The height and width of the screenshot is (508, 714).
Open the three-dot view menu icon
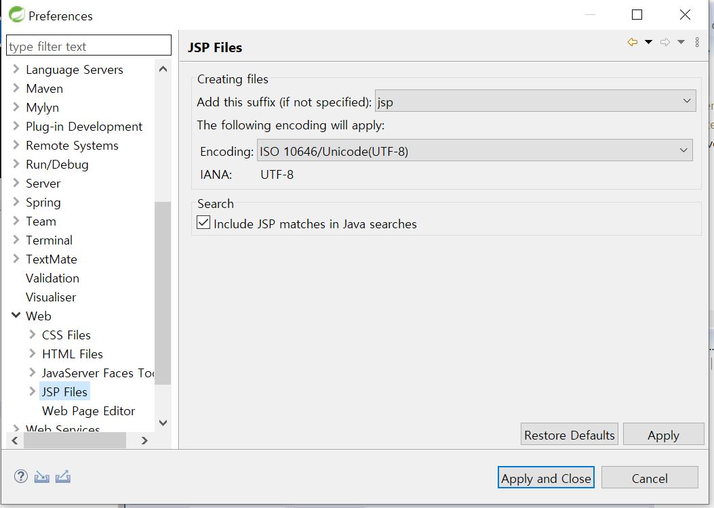point(697,42)
